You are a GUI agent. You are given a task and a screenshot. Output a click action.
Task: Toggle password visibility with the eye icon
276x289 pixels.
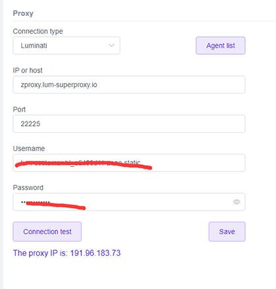[236, 202]
